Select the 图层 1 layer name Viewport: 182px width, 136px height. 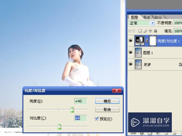pos(148,53)
